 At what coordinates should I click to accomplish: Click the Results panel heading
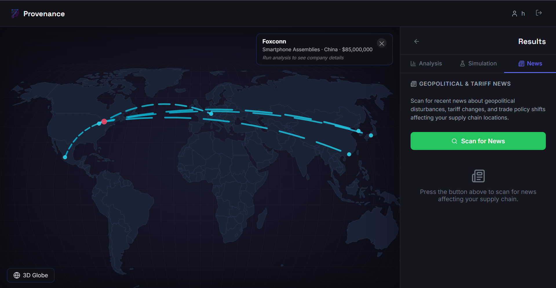532,41
